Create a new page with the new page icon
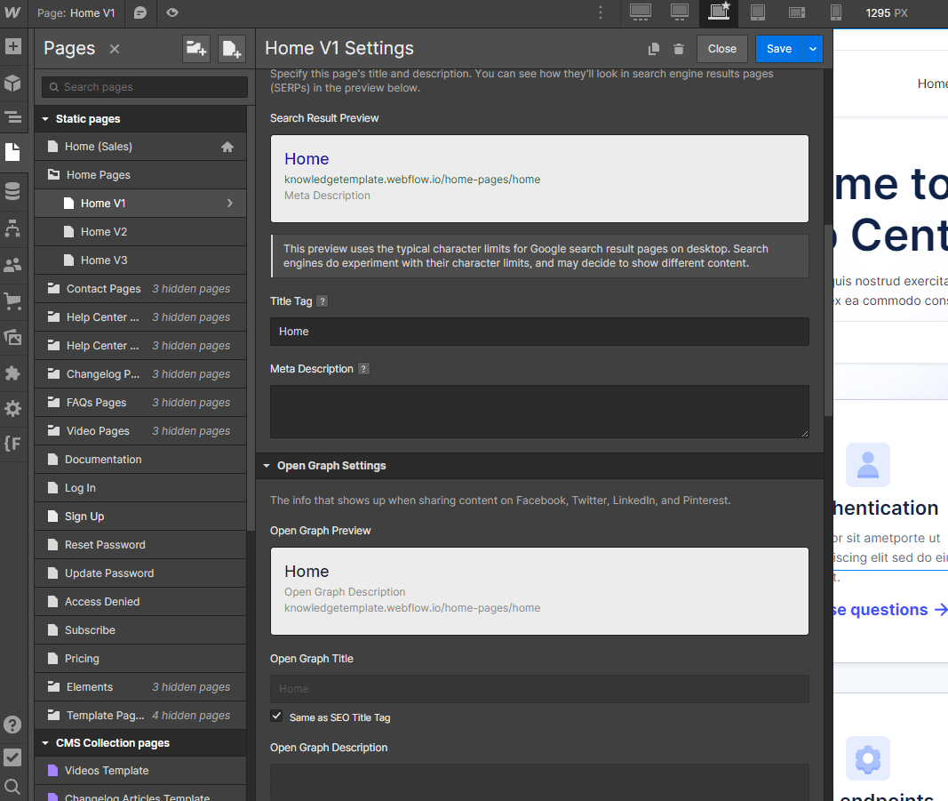This screenshot has height=801, width=948. [231, 49]
